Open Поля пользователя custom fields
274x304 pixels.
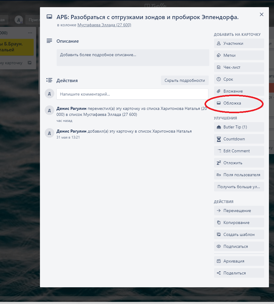click(239, 175)
